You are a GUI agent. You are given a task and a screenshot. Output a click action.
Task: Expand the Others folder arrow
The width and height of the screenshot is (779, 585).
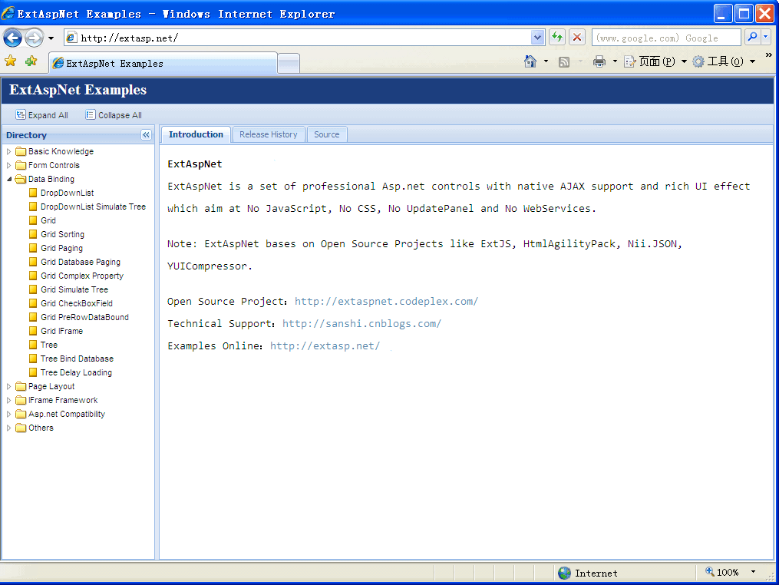click(x=9, y=428)
